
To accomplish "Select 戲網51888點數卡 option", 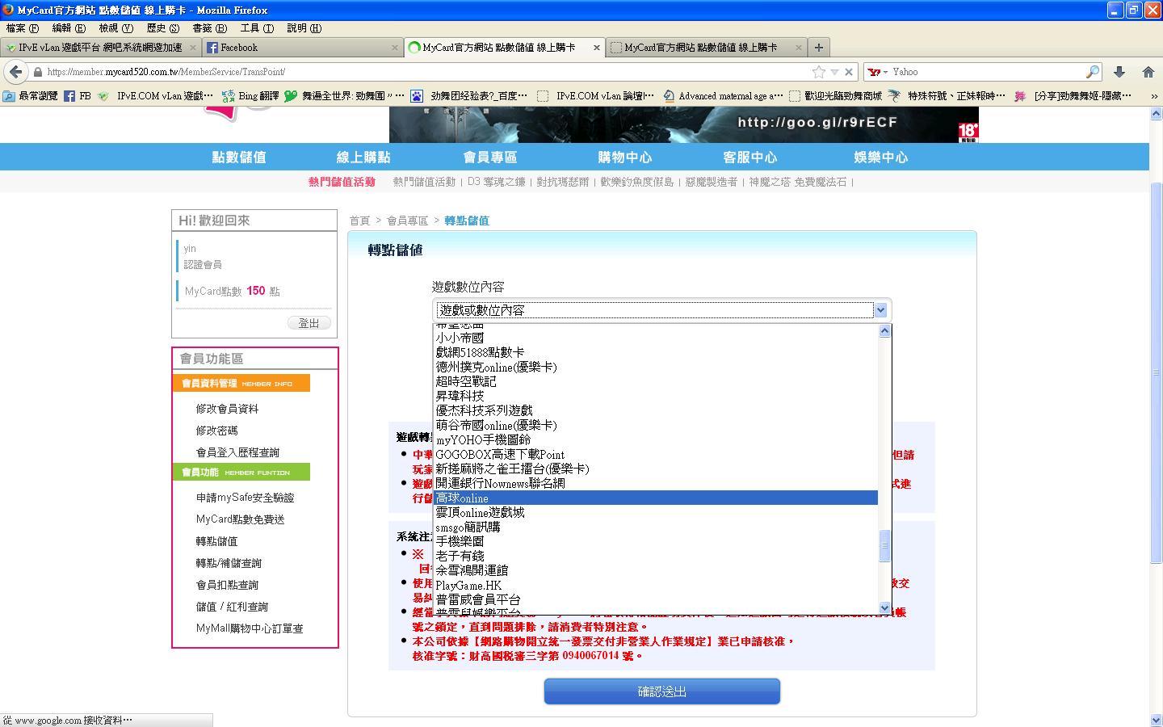I will point(656,352).
